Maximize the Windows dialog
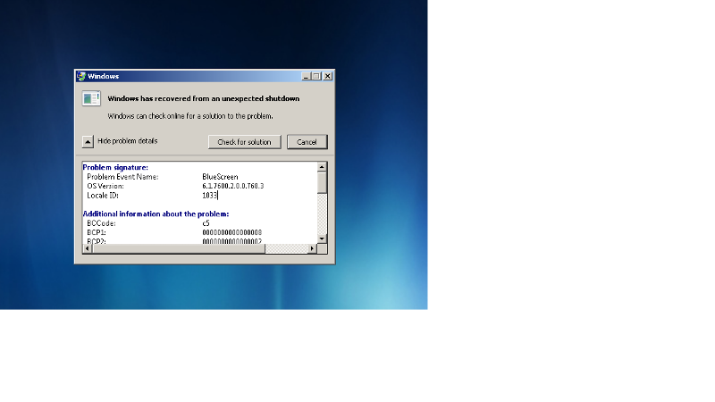715x402 pixels. 316,76
